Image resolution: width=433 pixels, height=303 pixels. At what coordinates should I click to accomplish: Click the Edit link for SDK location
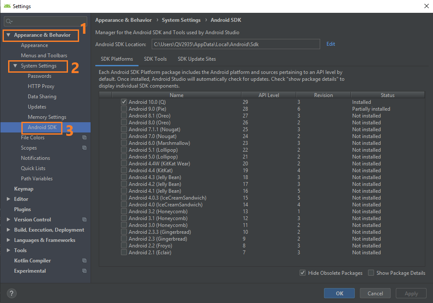coord(330,44)
